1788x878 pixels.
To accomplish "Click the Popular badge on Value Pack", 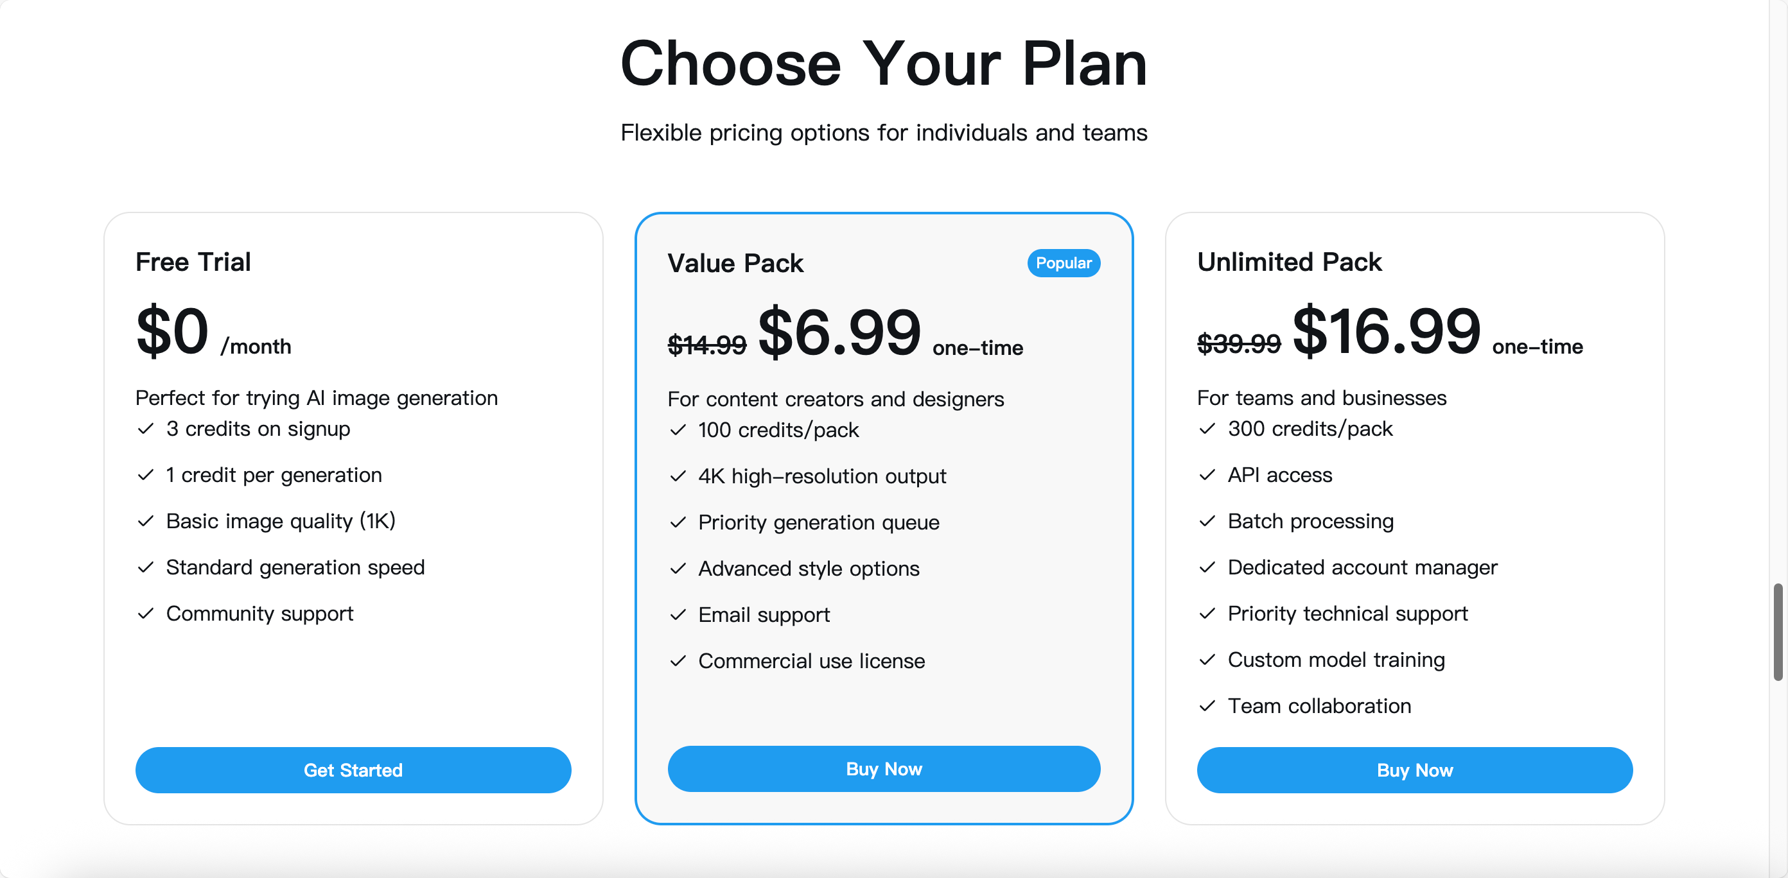I will point(1064,263).
